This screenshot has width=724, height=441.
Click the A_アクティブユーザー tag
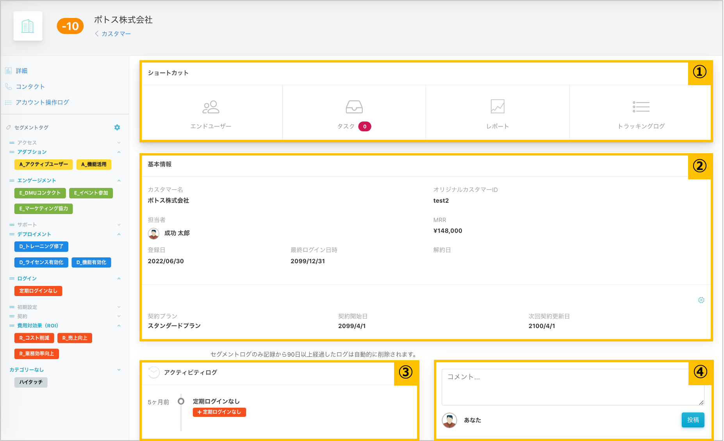[44, 164]
